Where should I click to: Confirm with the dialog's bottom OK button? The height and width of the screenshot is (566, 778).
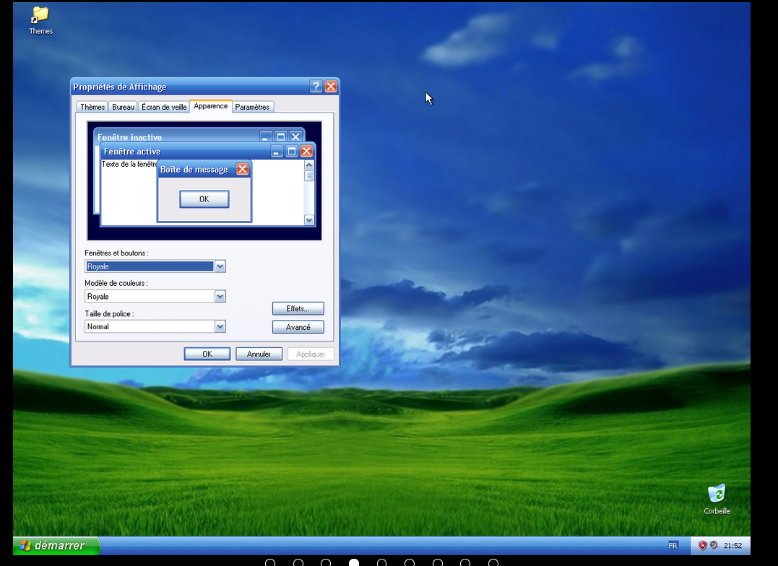point(207,354)
